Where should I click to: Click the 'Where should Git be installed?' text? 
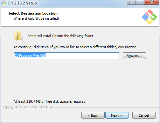(x=36, y=18)
